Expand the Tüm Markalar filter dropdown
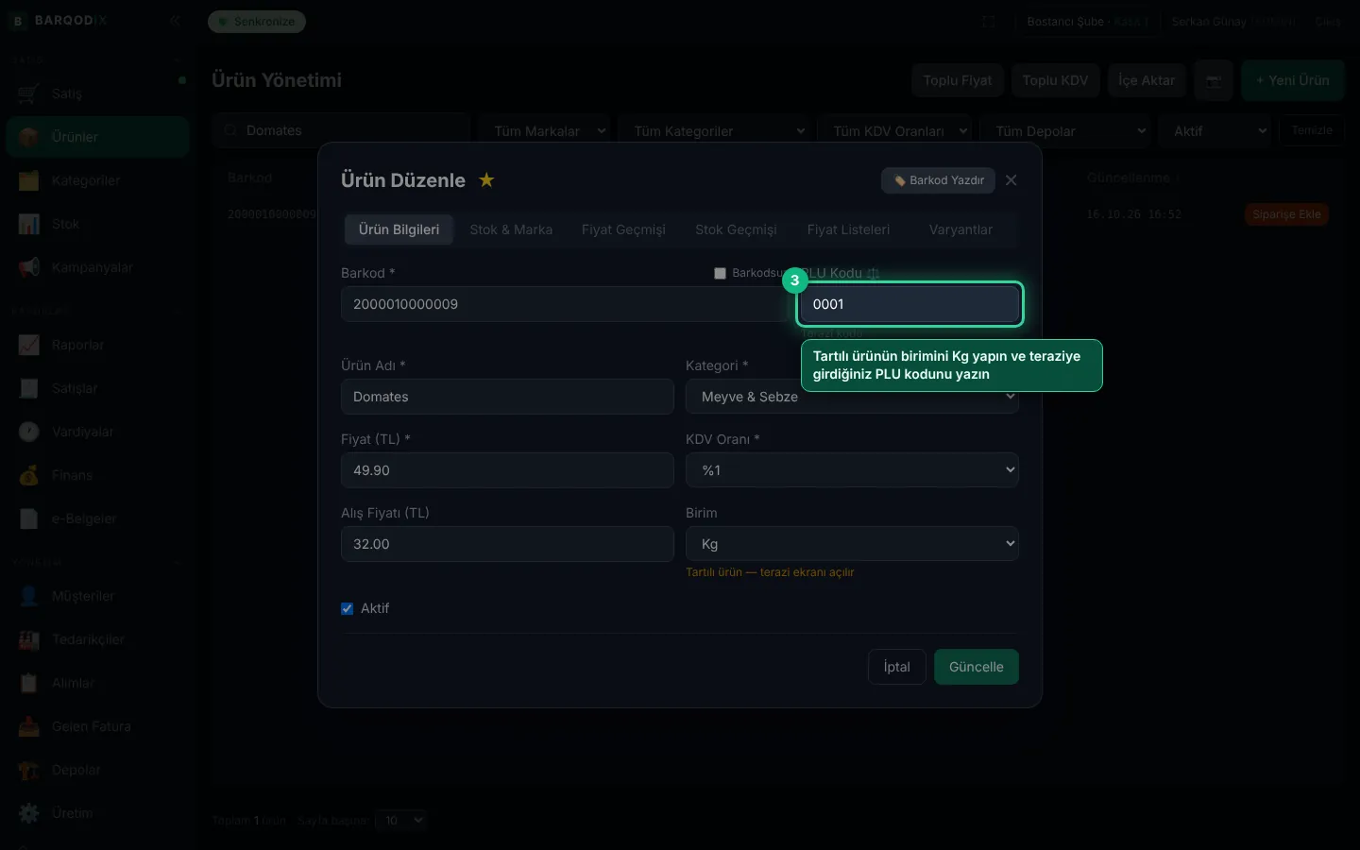 (x=544, y=131)
